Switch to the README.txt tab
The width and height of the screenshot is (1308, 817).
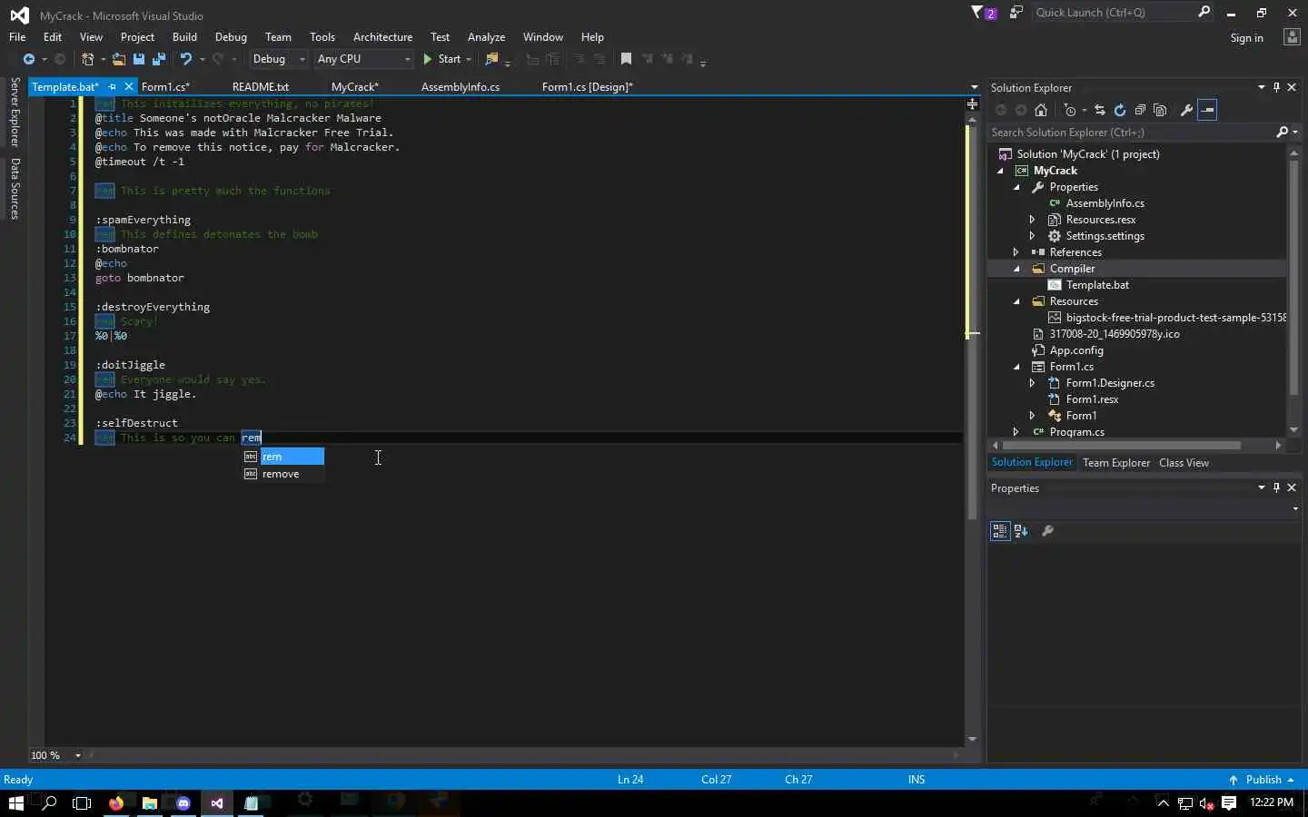tap(261, 87)
